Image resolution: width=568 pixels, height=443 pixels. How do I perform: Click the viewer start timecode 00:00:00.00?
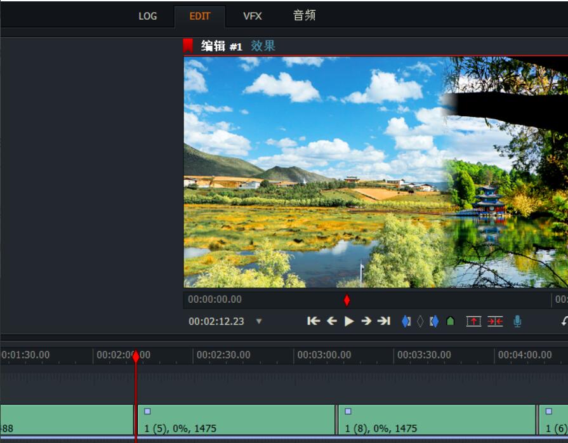pyautogui.click(x=215, y=299)
